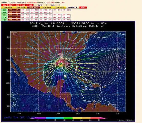
Task: Play the UKM row anim
Action: pyautogui.click(x=11, y=15)
